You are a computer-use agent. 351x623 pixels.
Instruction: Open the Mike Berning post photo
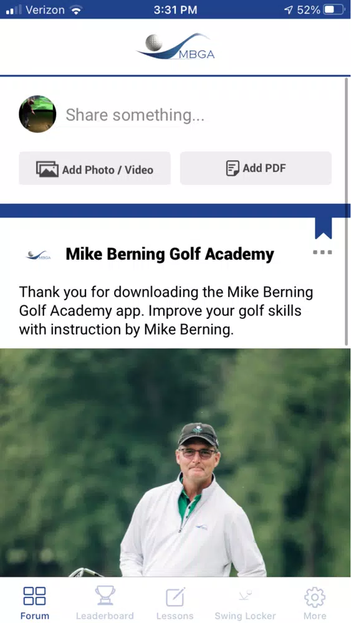[x=175, y=462]
